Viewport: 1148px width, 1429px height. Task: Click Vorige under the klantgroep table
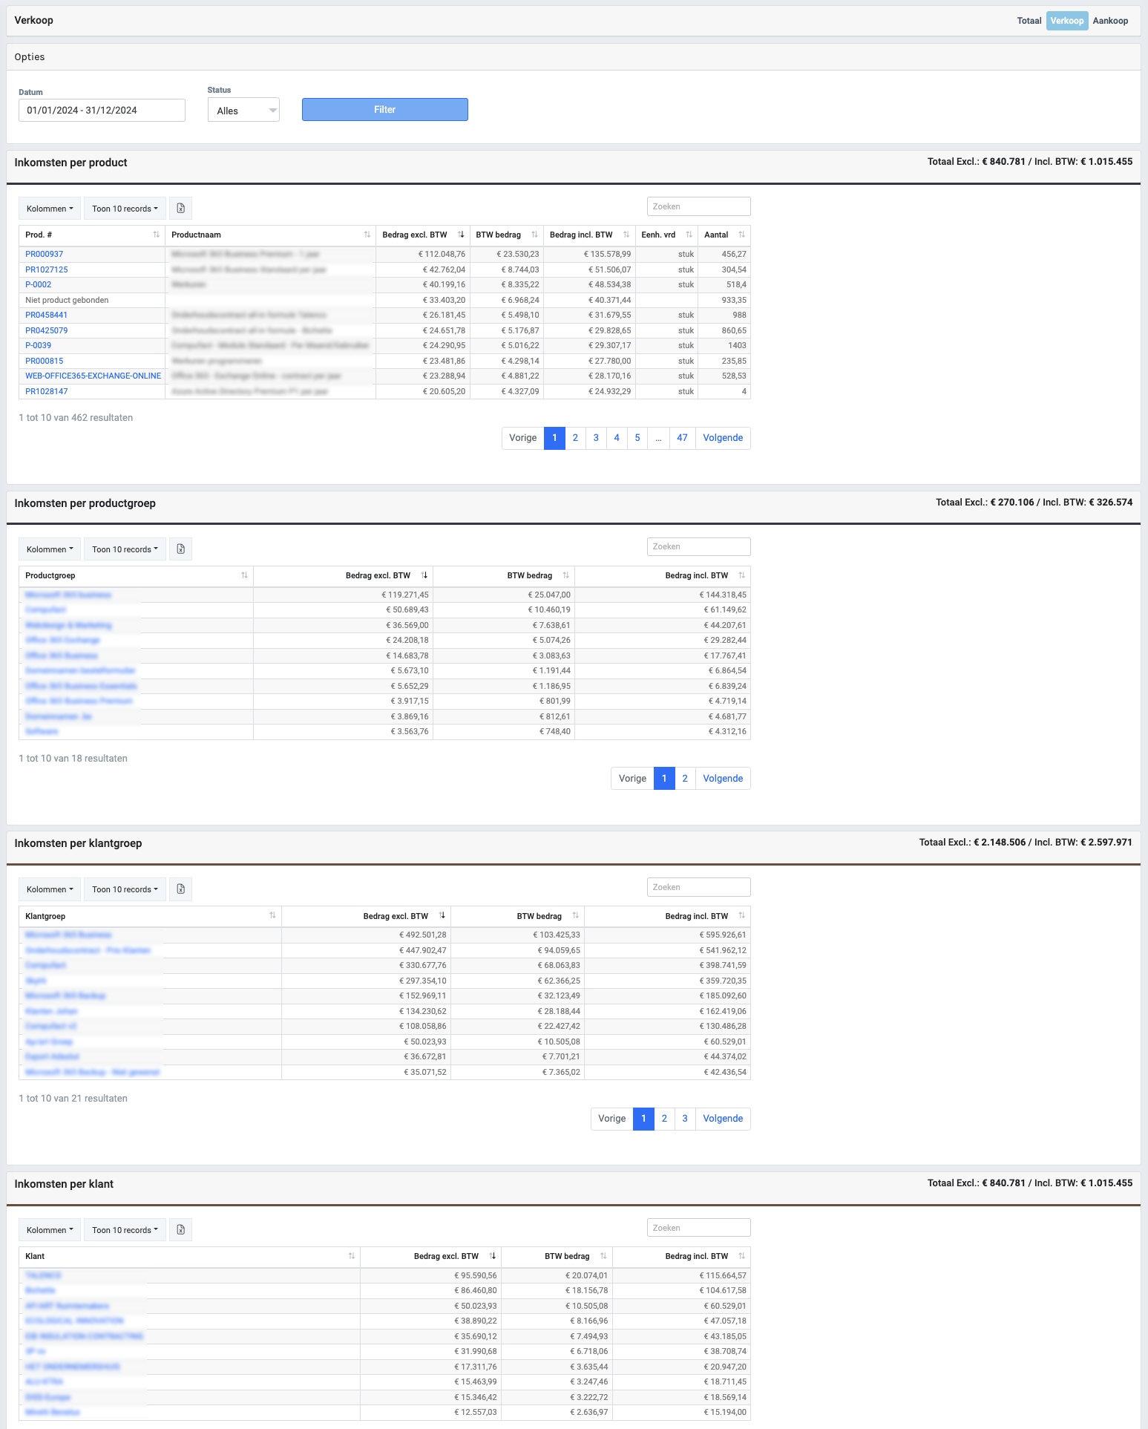[612, 1119]
